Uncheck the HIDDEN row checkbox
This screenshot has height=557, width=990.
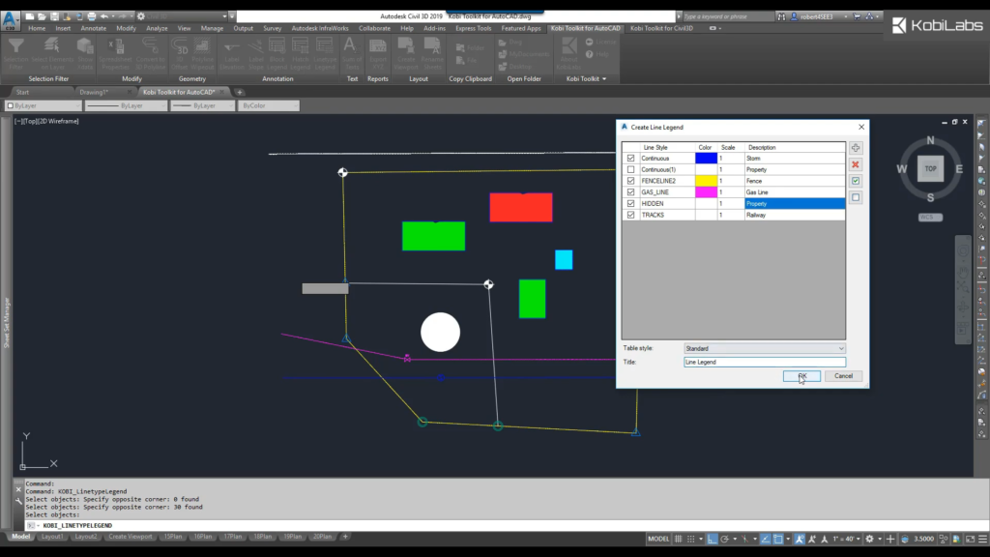point(630,203)
